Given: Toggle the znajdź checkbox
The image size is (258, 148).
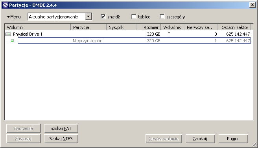Looking at the screenshot, I should tap(103, 16).
